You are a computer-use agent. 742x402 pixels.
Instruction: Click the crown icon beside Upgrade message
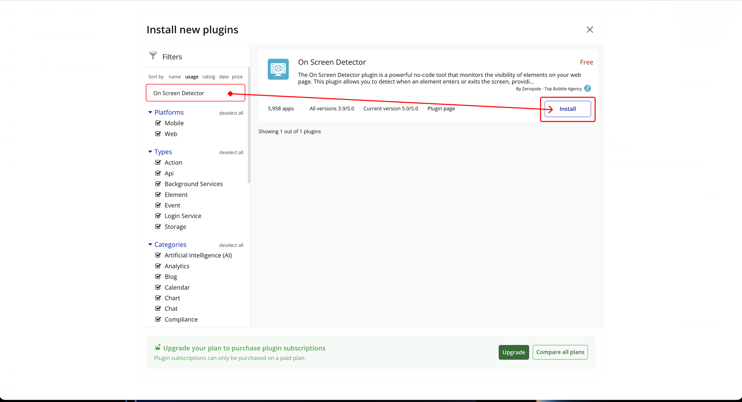(157, 347)
